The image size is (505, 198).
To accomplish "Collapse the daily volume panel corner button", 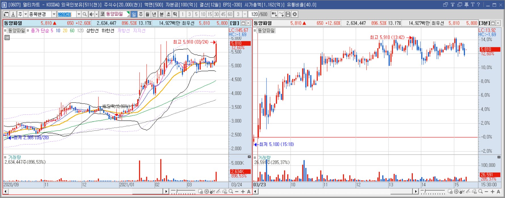I will click(249, 157).
